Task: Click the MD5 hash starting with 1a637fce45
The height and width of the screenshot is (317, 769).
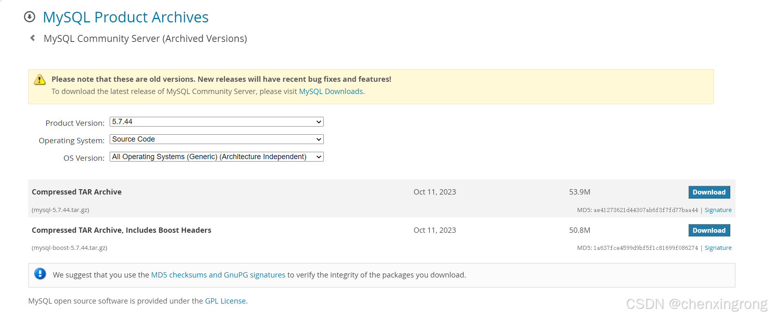Action: pyautogui.click(x=646, y=248)
